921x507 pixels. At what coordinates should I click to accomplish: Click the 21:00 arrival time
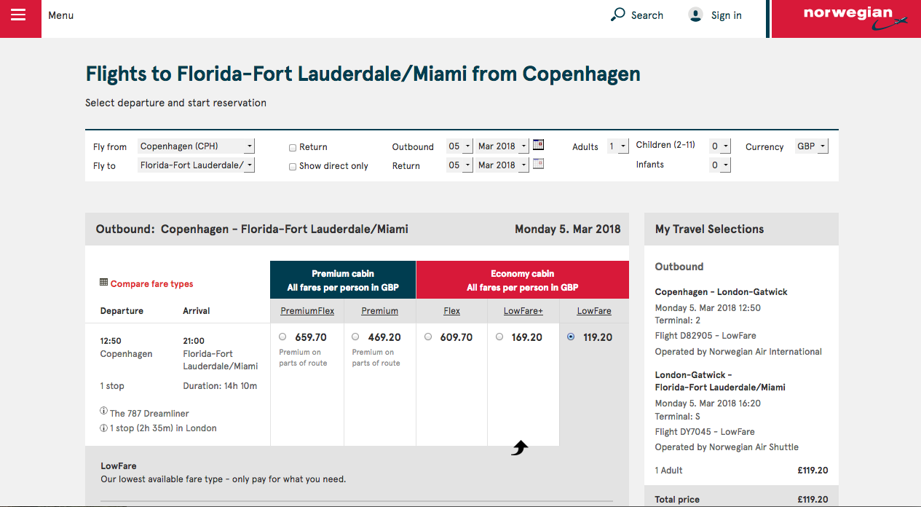point(194,340)
